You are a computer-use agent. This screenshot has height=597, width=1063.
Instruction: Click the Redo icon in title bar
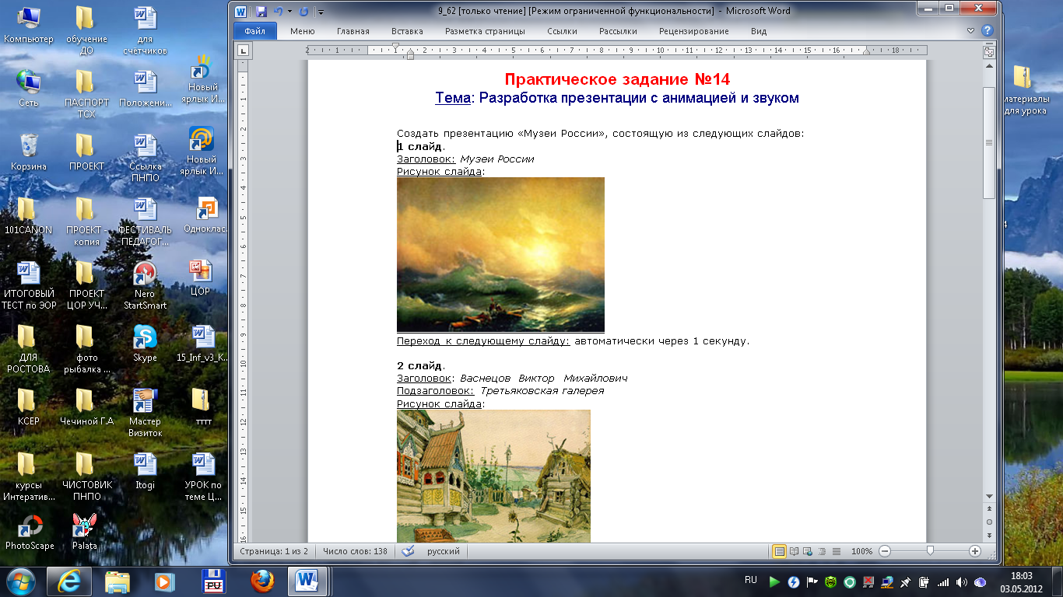303,12
